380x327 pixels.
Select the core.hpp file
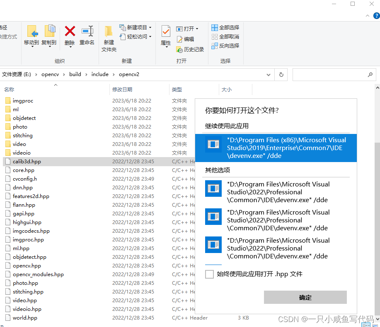pyautogui.click(x=24, y=170)
